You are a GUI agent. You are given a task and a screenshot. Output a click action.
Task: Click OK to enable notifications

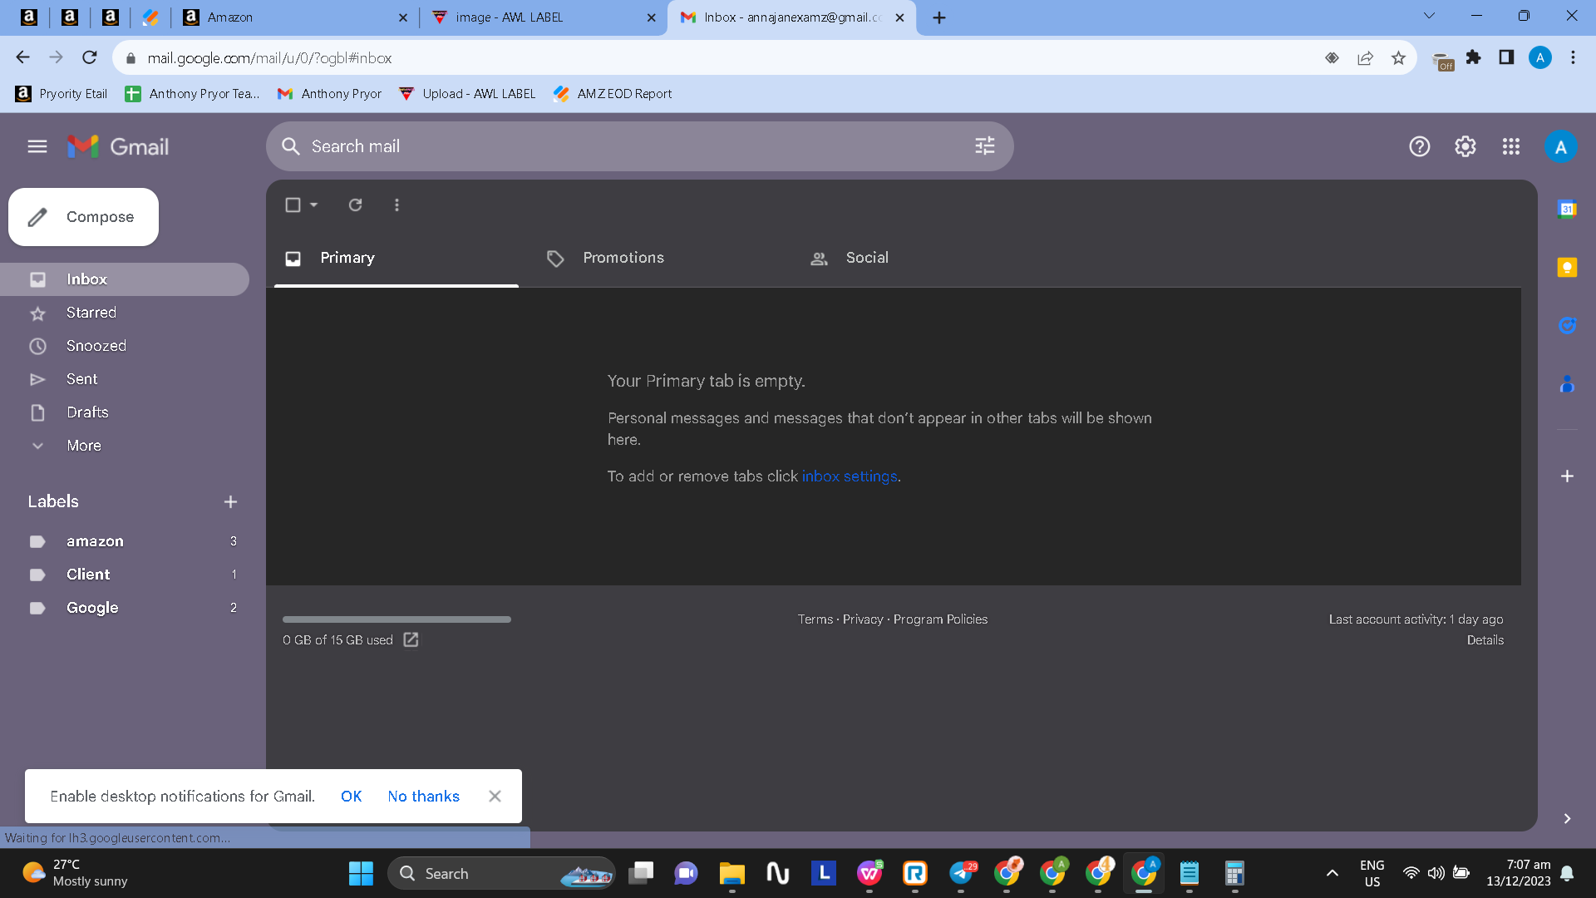pos(351,796)
